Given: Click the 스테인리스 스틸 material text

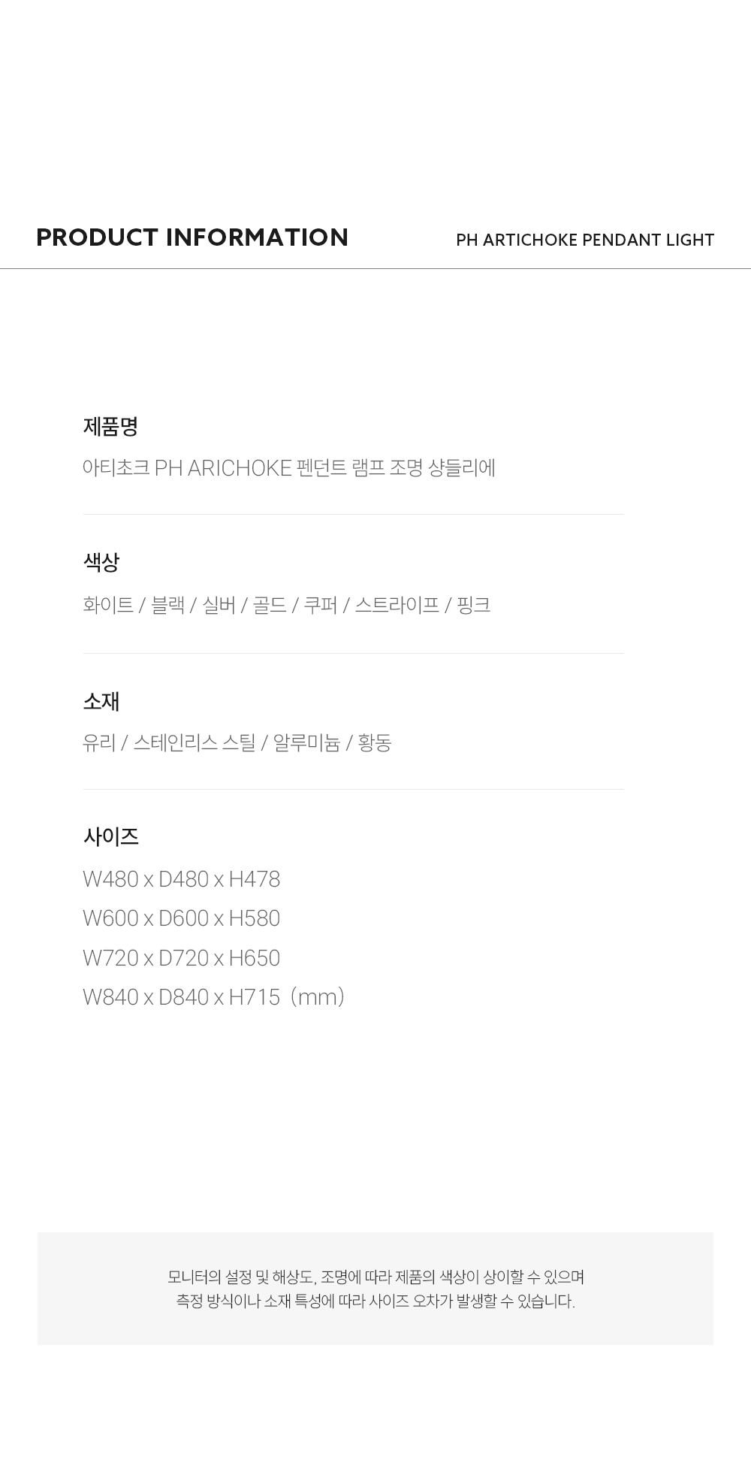Looking at the screenshot, I should pos(195,743).
